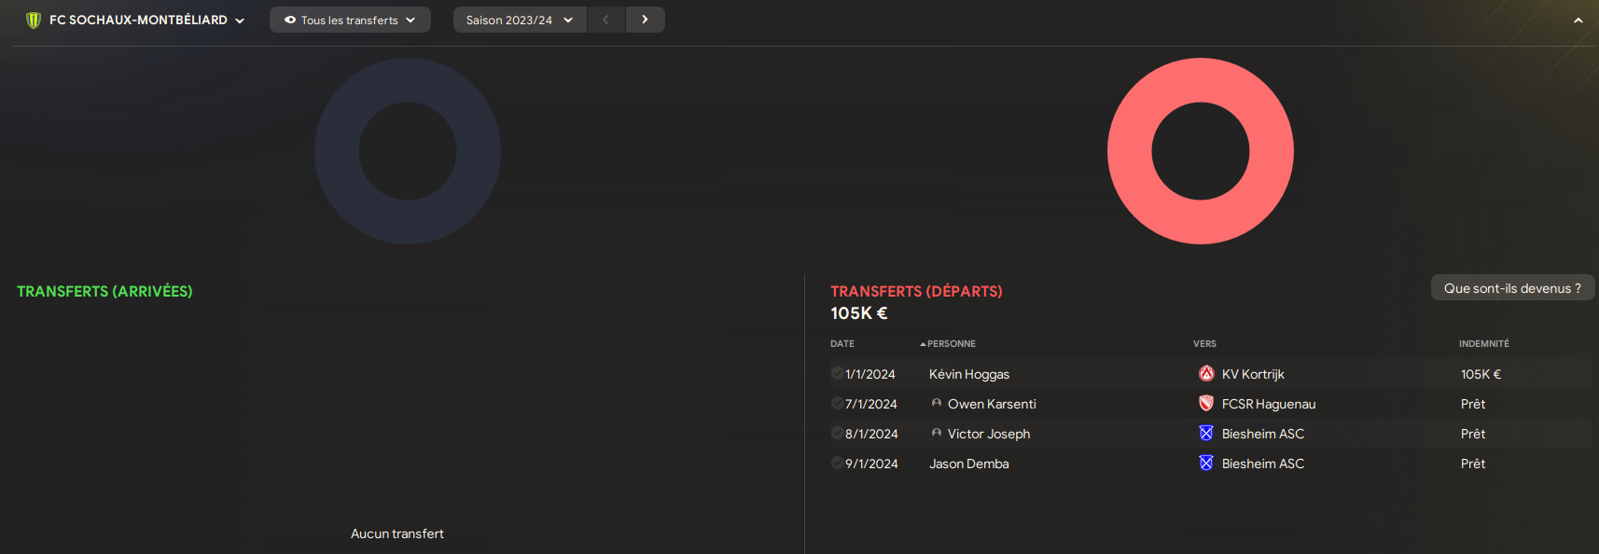This screenshot has height=554, width=1599.
Task: Open Owen Karsenti's player profile
Action: (x=992, y=404)
